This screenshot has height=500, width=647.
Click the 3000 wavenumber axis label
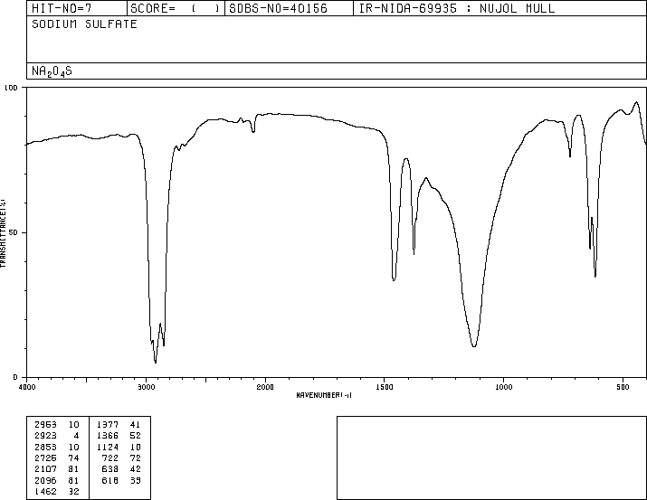146,387
